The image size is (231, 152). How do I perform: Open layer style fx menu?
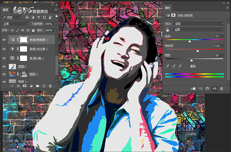(18, 86)
